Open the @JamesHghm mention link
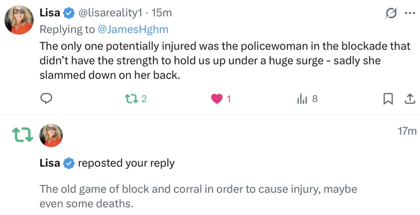 pyautogui.click(x=133, y=30)
